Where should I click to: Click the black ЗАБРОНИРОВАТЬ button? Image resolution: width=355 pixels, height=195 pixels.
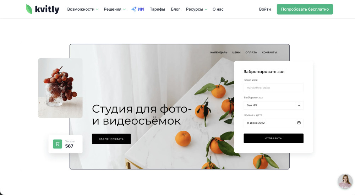point(111,139)
